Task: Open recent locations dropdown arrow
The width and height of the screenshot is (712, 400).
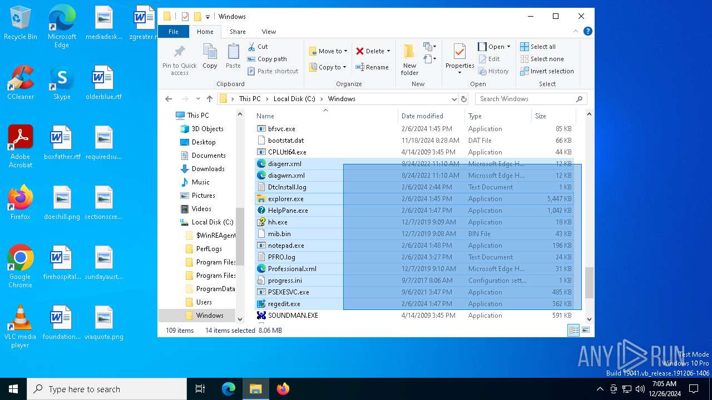Action: 198,99
